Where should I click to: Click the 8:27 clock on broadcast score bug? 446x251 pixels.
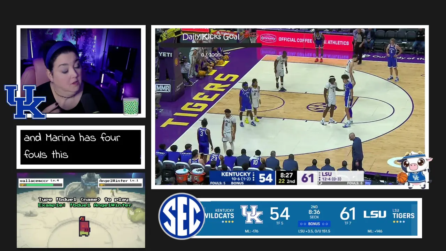(x=286, y=175)
